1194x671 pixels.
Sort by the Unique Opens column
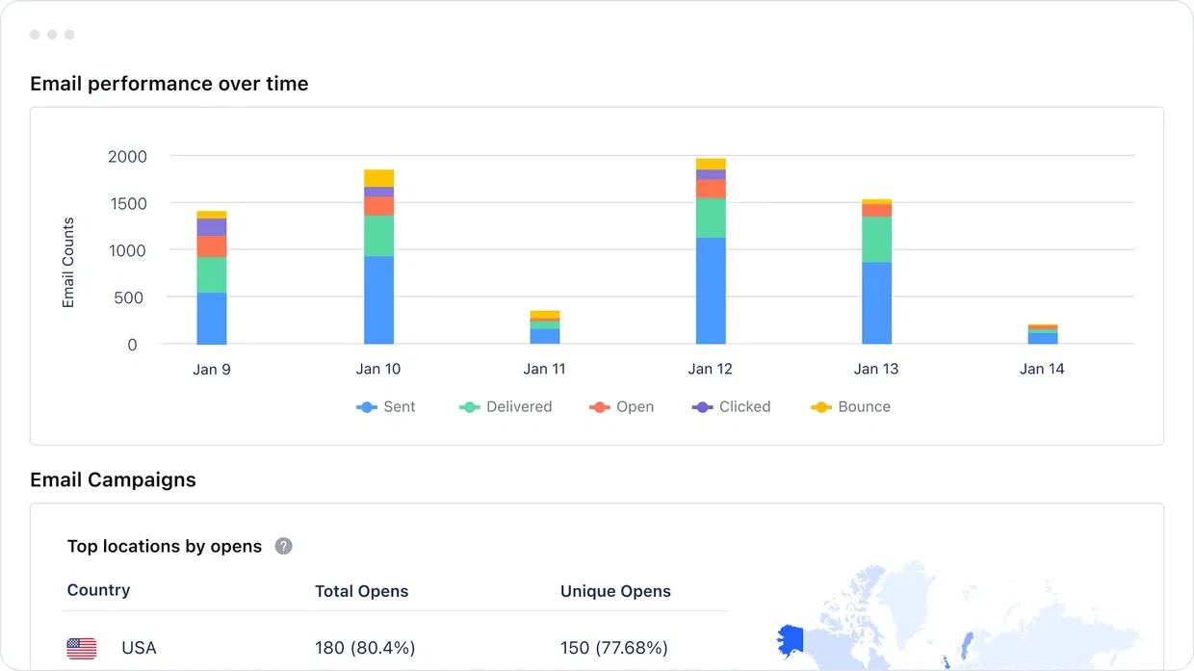pos(615,590)
